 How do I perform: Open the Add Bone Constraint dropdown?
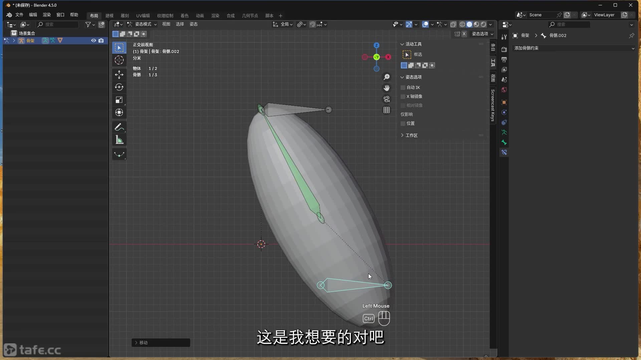click(574, 48)
